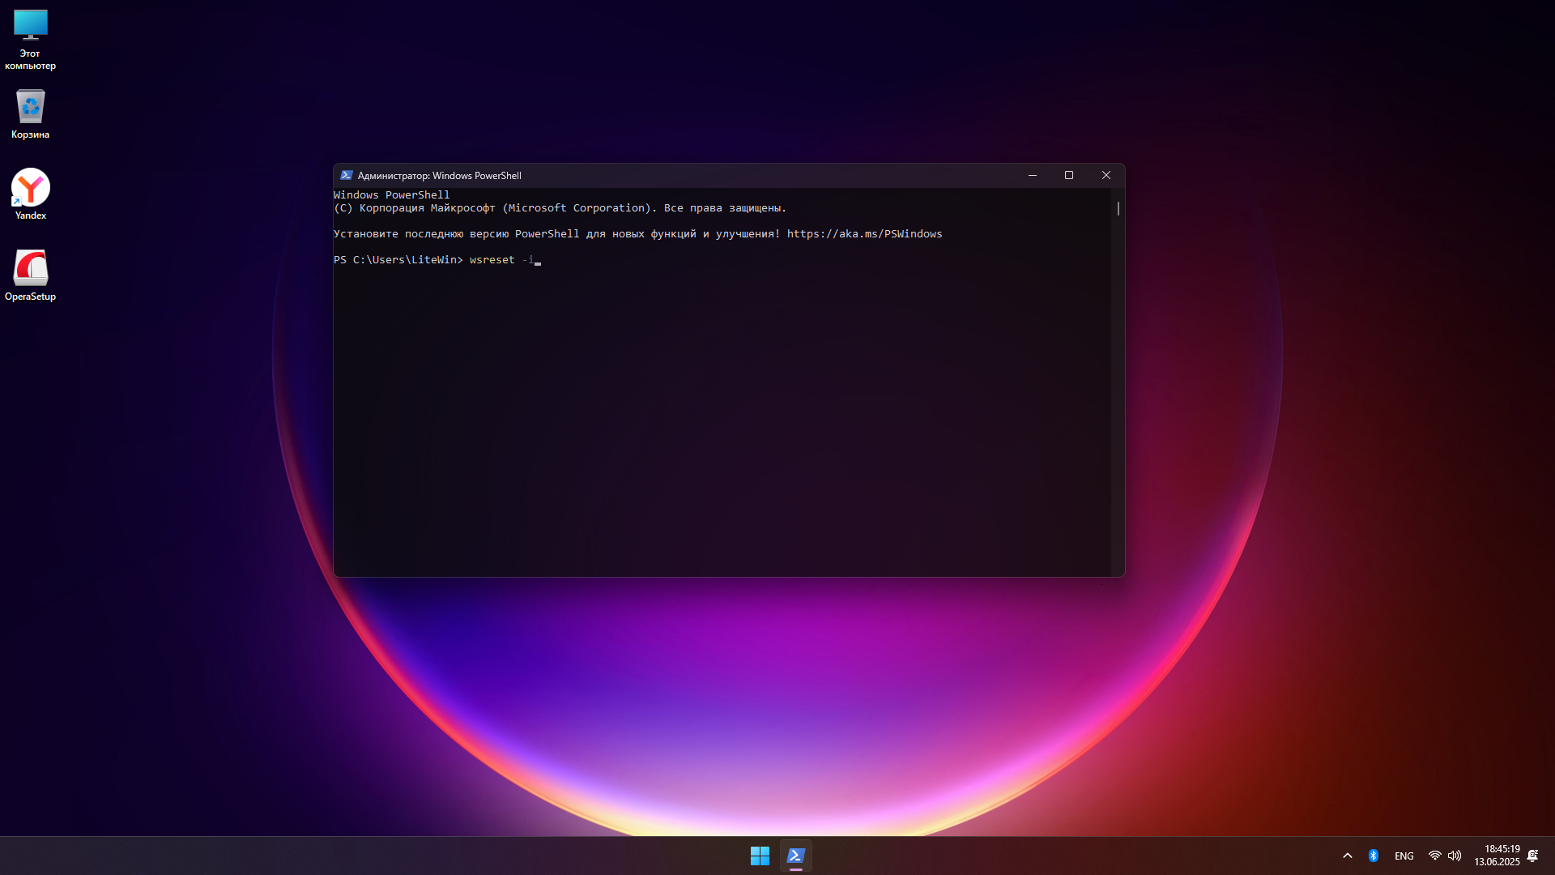Click the PowerShell window title bar text
The image size is (1555, 875).
[x=440, y=176]
